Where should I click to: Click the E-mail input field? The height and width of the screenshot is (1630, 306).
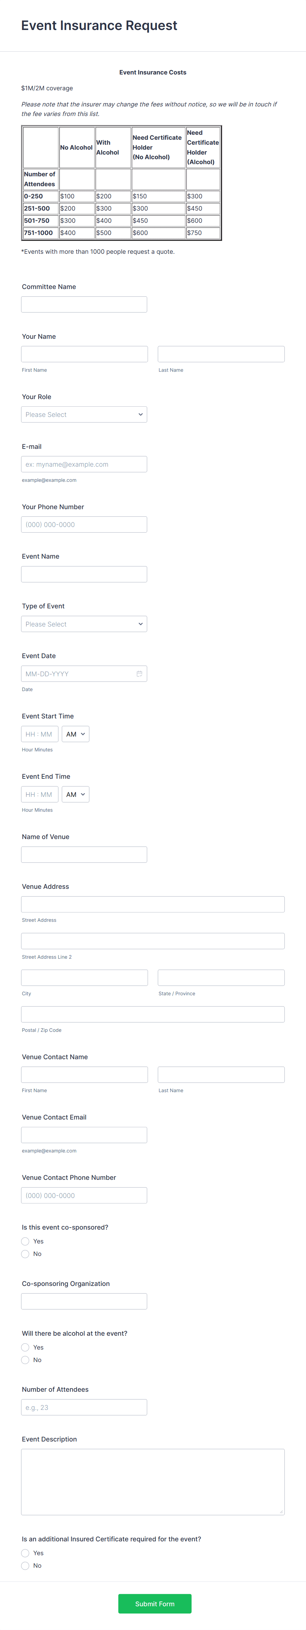(84, 464)
